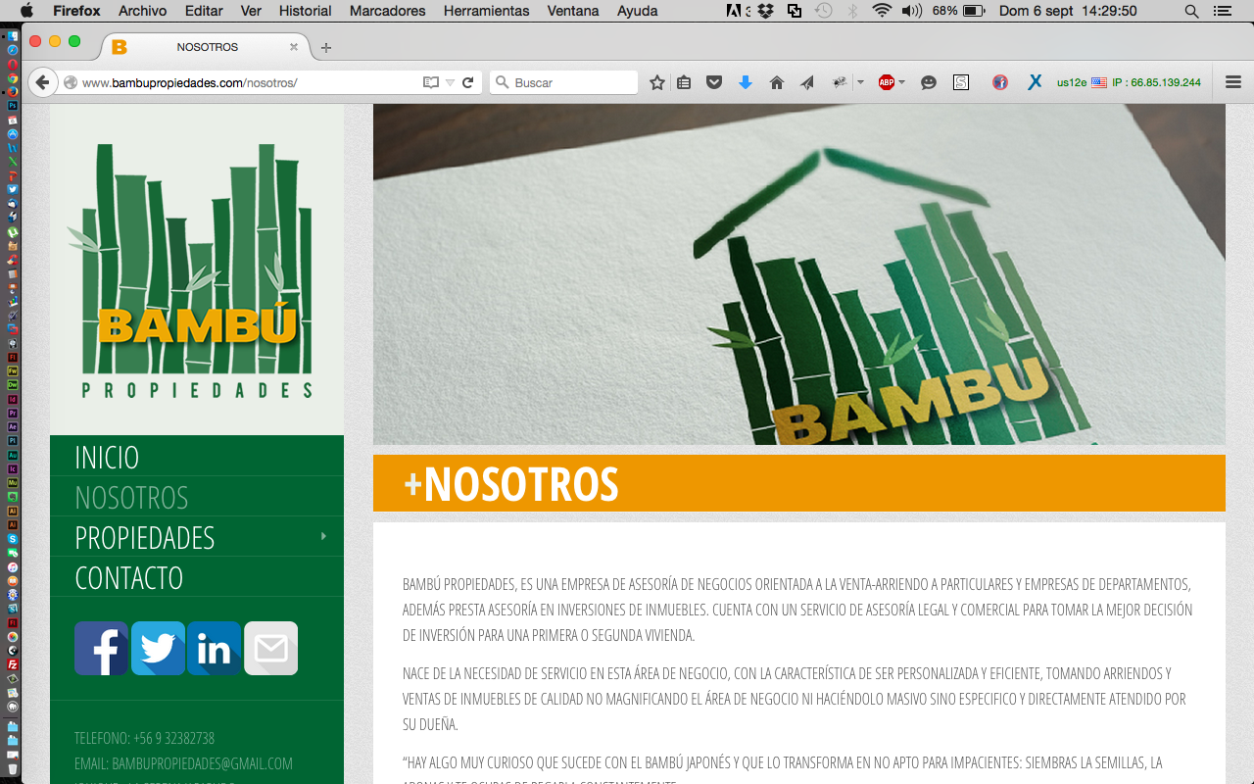Open the Downloads arrow icon
This screenshot has height=784, width=1254.
[x=746, y=82]
